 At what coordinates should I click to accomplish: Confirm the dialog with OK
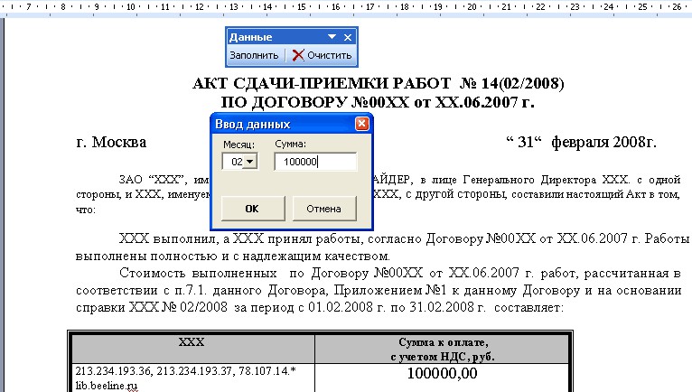click(253, 209)
